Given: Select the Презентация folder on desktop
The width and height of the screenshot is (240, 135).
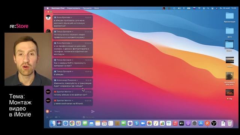Looking at the screenshot, I should click(x=229, y=17).
